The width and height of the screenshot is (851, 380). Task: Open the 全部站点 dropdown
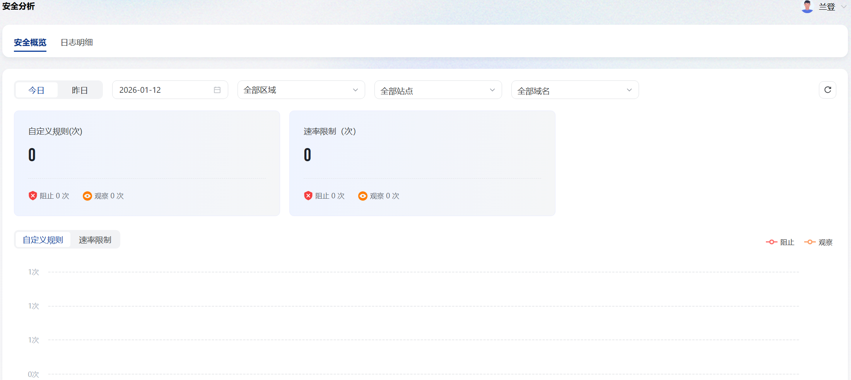[438, 90]
